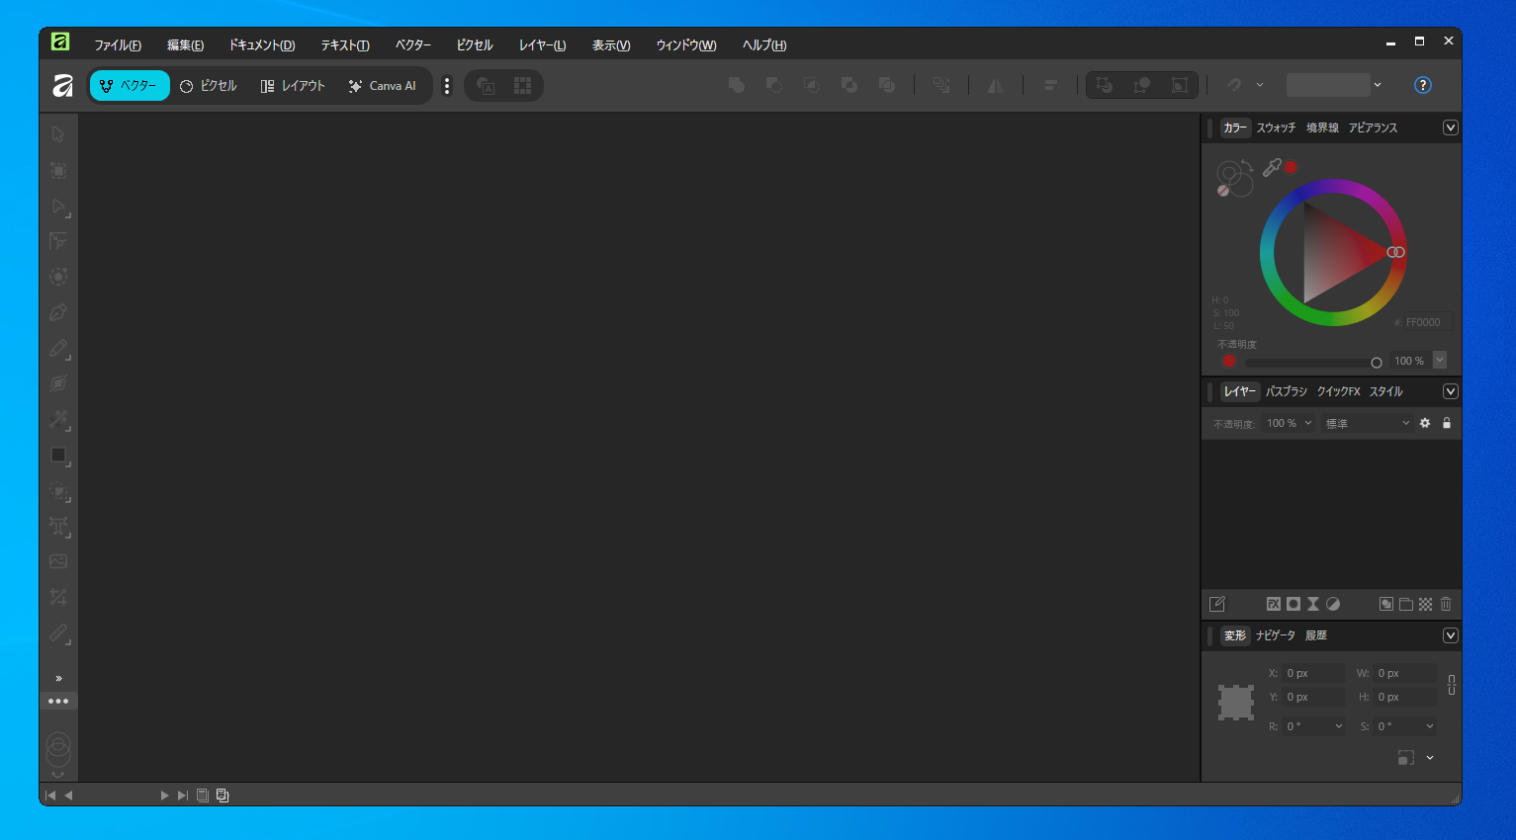The width and height of the screenshot is (1516, 840).
Task: Click the FX layer effects icon
Action: point(1274,604)
